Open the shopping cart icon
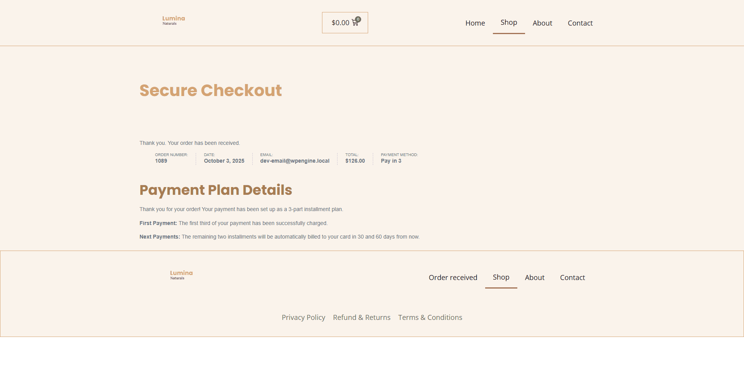The width and height of the screenshot is (744, 366). [355, 23]
